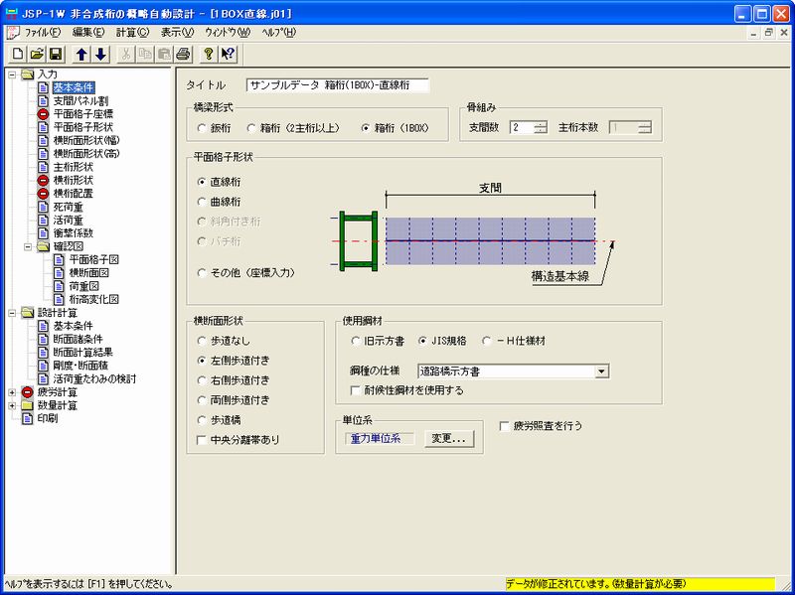Open the 表示(V) menu
The image size is (795, 595).
tap(177, 32)
